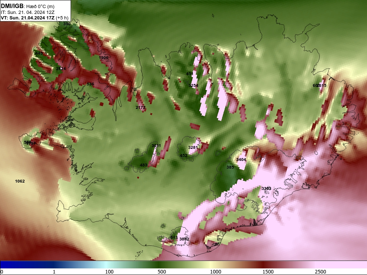The width and height of the screenshot is (367, 275).
Task: Click the DMI/IGB title text
Action: (12, 6)
